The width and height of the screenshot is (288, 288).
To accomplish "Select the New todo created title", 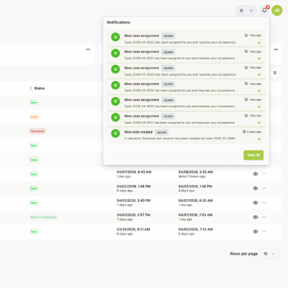I will (x=138, y=132).
